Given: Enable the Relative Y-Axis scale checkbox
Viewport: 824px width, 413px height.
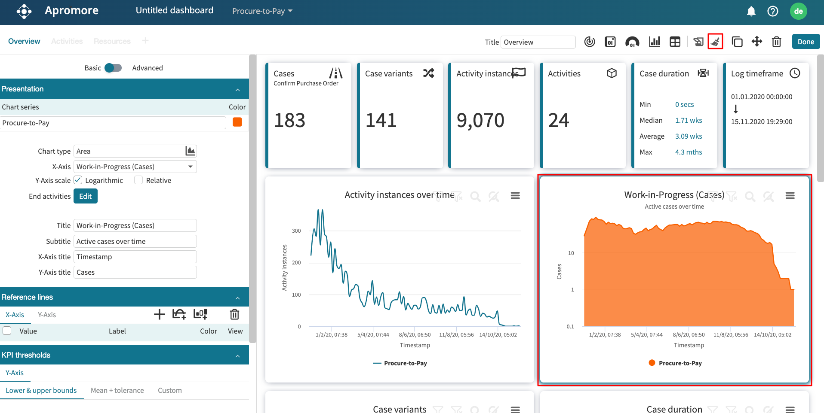Looking at the screenshot, I should (x=138, y=180).
